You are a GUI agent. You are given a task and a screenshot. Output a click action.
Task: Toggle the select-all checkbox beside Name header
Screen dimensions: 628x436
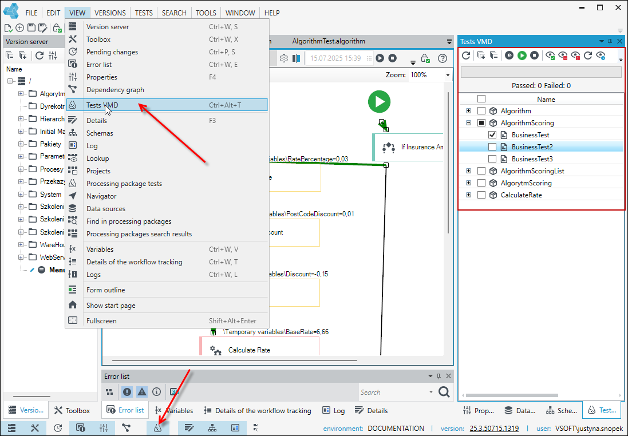click(x=481, y=99)
